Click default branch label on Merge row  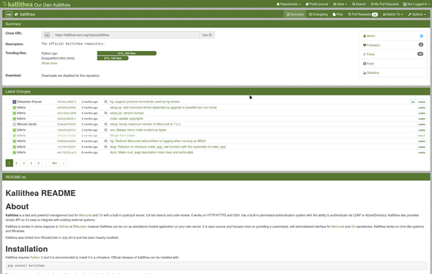421,136
